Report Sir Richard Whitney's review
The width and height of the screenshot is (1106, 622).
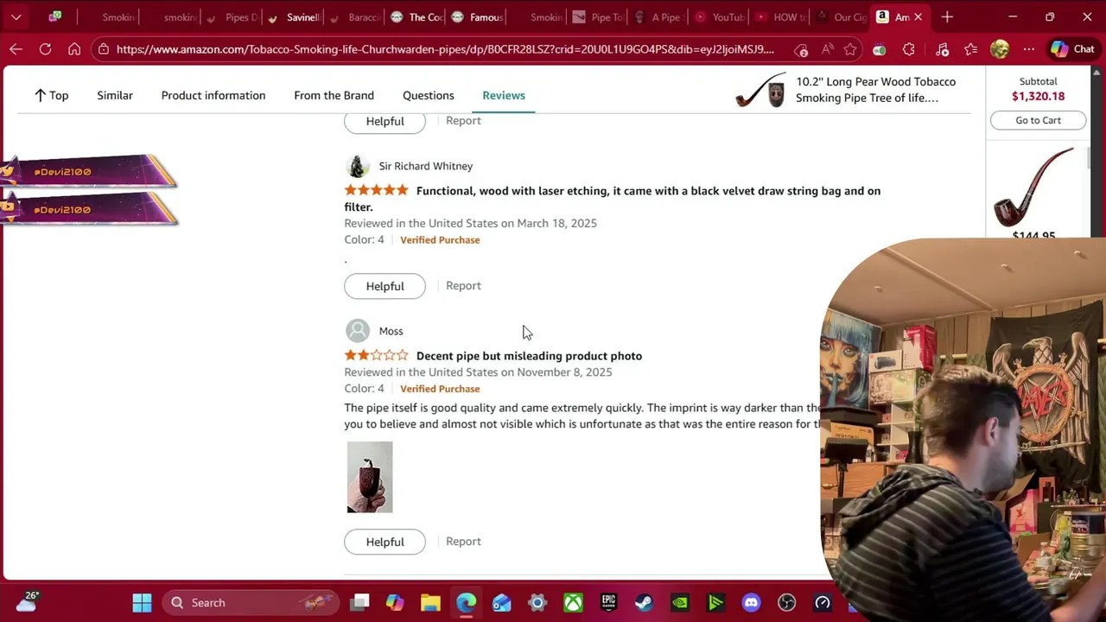[463, 286]
